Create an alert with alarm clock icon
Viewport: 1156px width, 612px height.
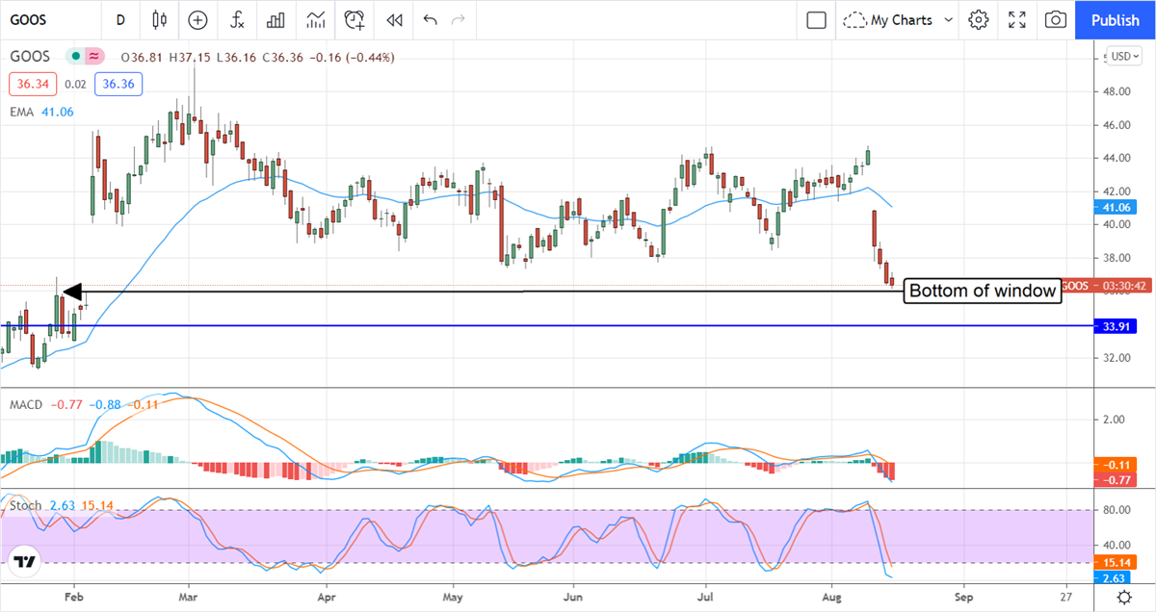(x=355, y=19)
